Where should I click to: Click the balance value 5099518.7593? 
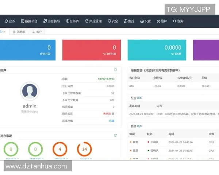tap(106, 79)
